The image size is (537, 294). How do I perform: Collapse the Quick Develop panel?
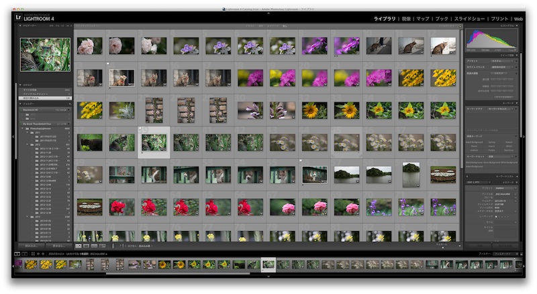tap(516, 55)
